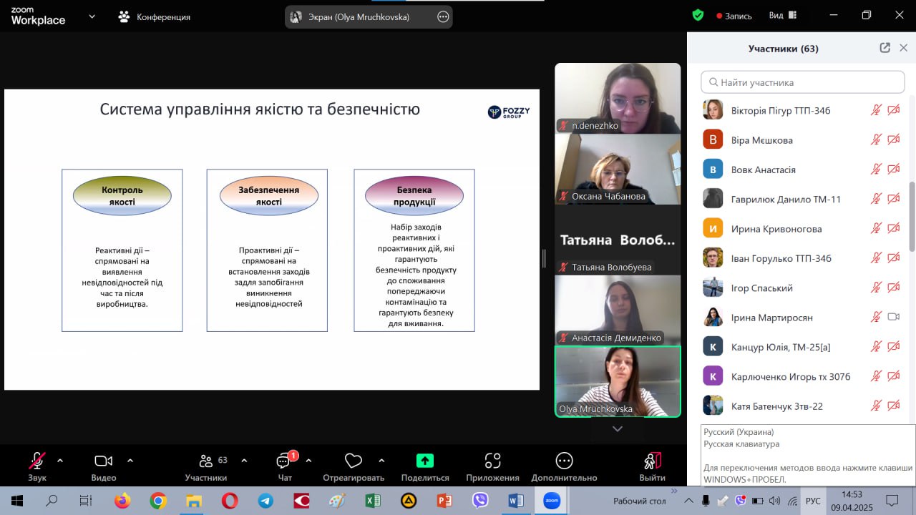Pop out the Участники panel
This screenshot has height=515, width=916.
tap(885, 48)
